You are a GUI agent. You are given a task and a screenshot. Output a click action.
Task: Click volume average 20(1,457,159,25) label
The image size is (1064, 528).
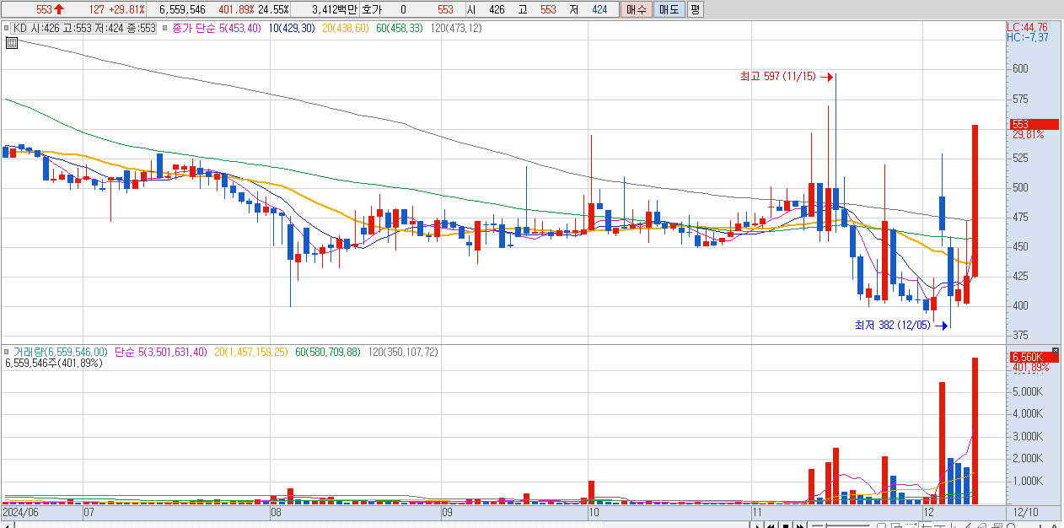pyautogui.click(x=251, y=352)
